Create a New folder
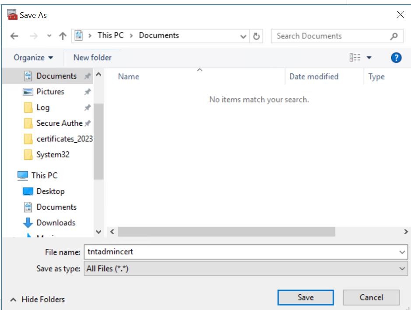 [x=92, y=58]
